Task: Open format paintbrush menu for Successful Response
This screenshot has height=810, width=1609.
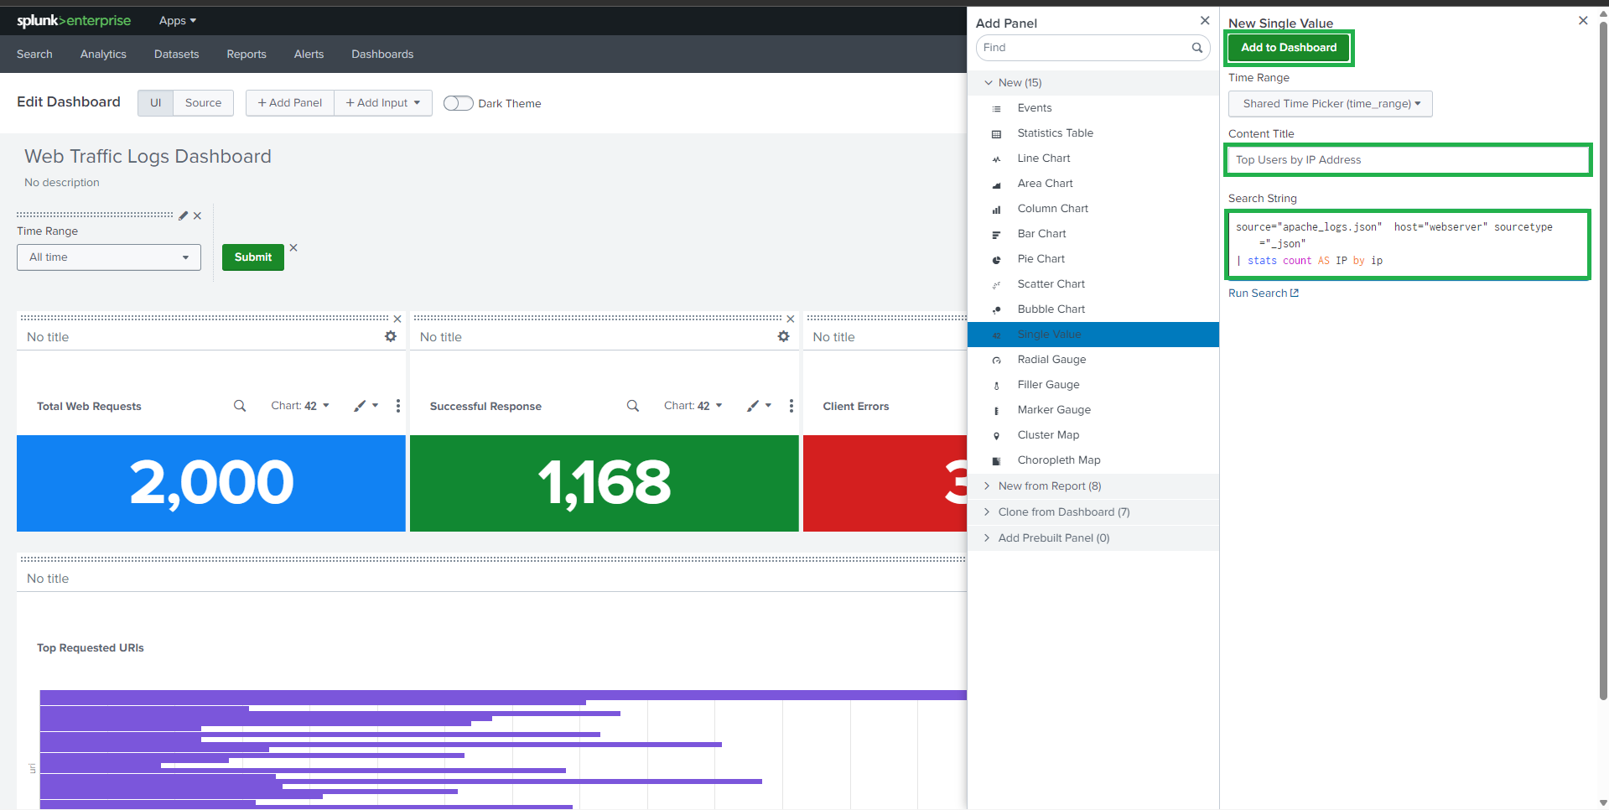Action: pyautogui.click(x=759, y=406)
